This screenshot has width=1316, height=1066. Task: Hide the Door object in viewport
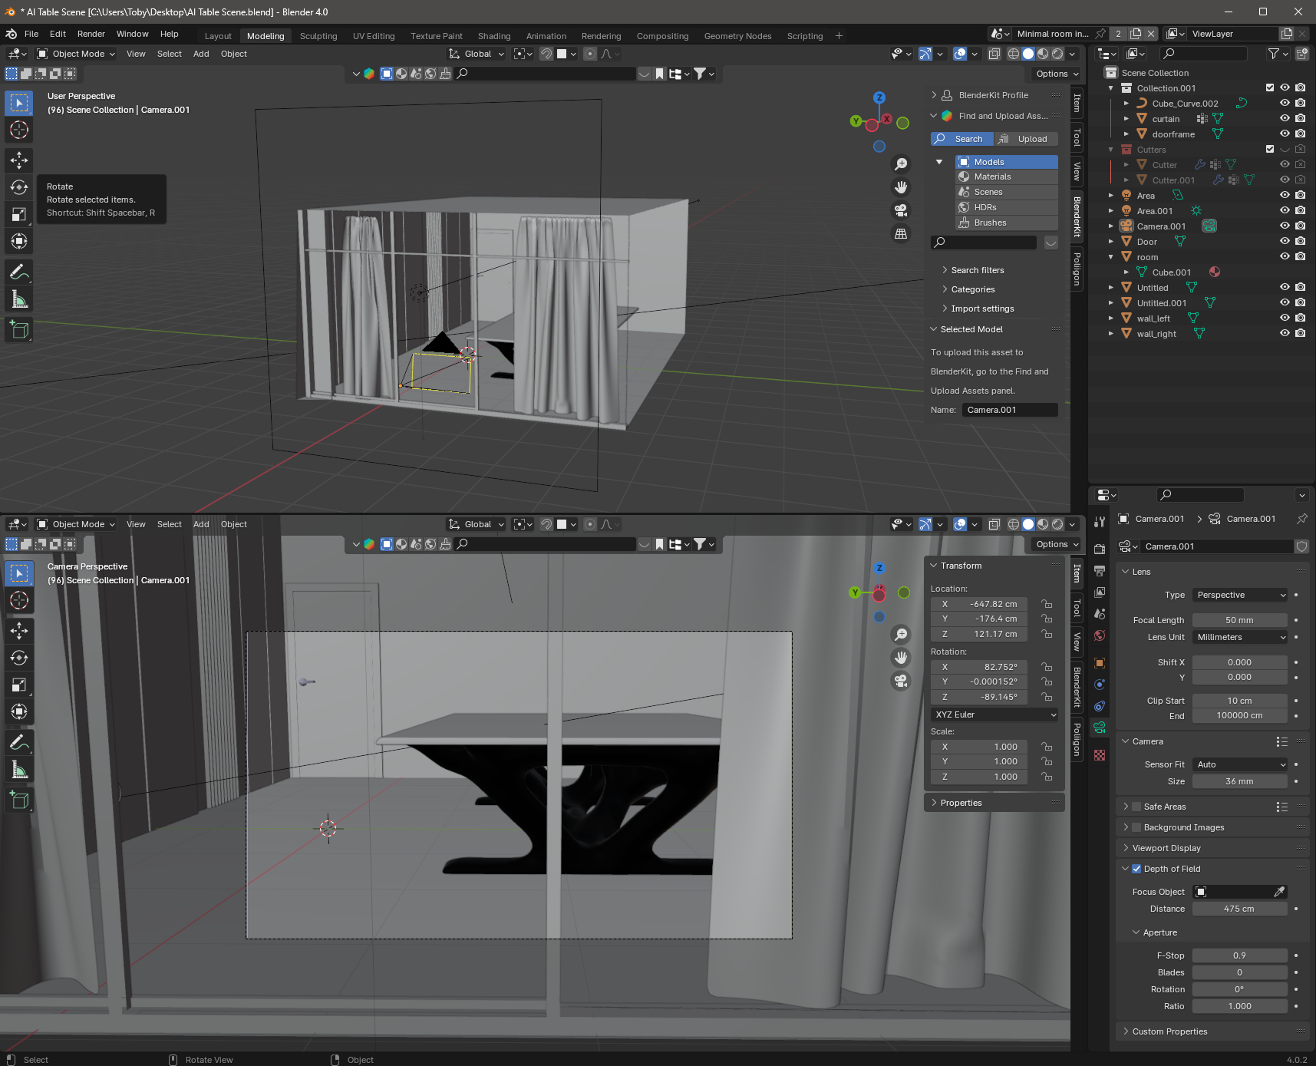click(1285, 241)
